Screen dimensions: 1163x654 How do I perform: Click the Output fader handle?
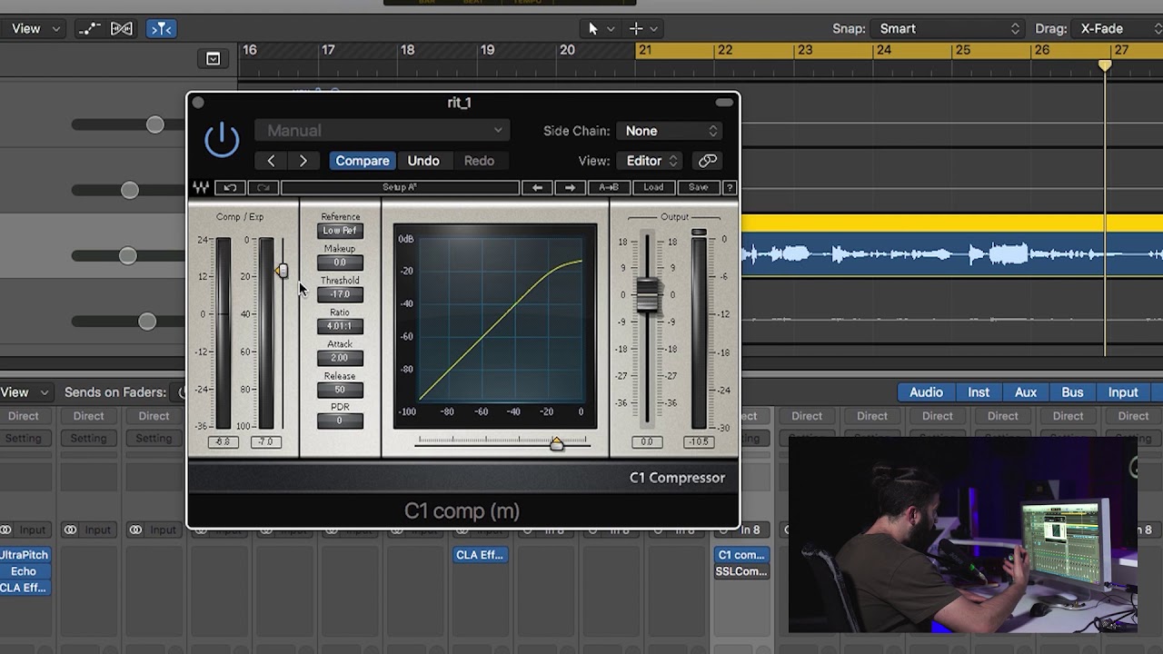coord(647,295)
